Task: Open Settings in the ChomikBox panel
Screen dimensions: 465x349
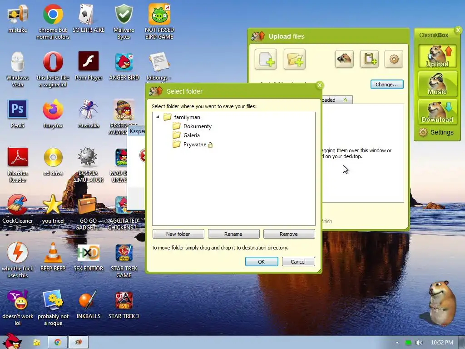Action: click(436, 132)
